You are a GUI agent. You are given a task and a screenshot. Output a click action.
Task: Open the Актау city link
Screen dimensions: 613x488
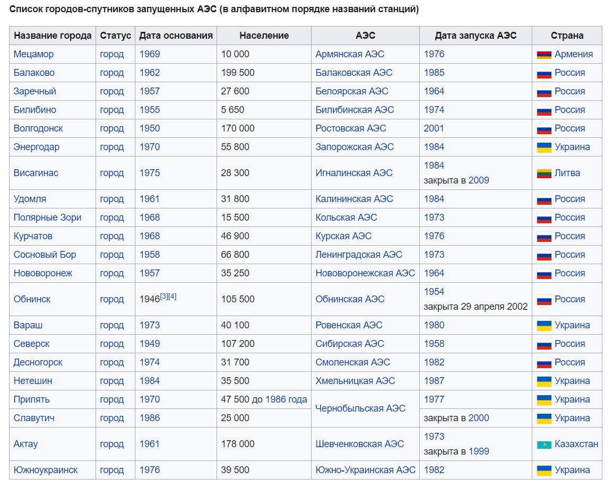(26, 444)
